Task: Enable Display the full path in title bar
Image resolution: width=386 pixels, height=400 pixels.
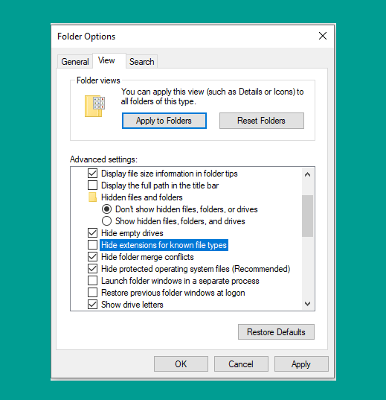Action: pyautogui.click(x=92, y=185)
